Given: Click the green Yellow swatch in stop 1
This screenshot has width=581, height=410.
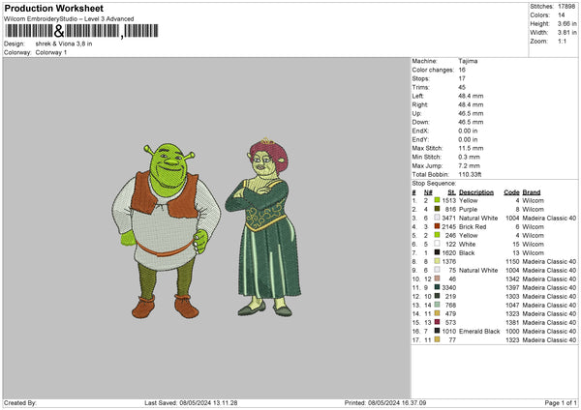Looking at the screenshot, I should (438, 200).
